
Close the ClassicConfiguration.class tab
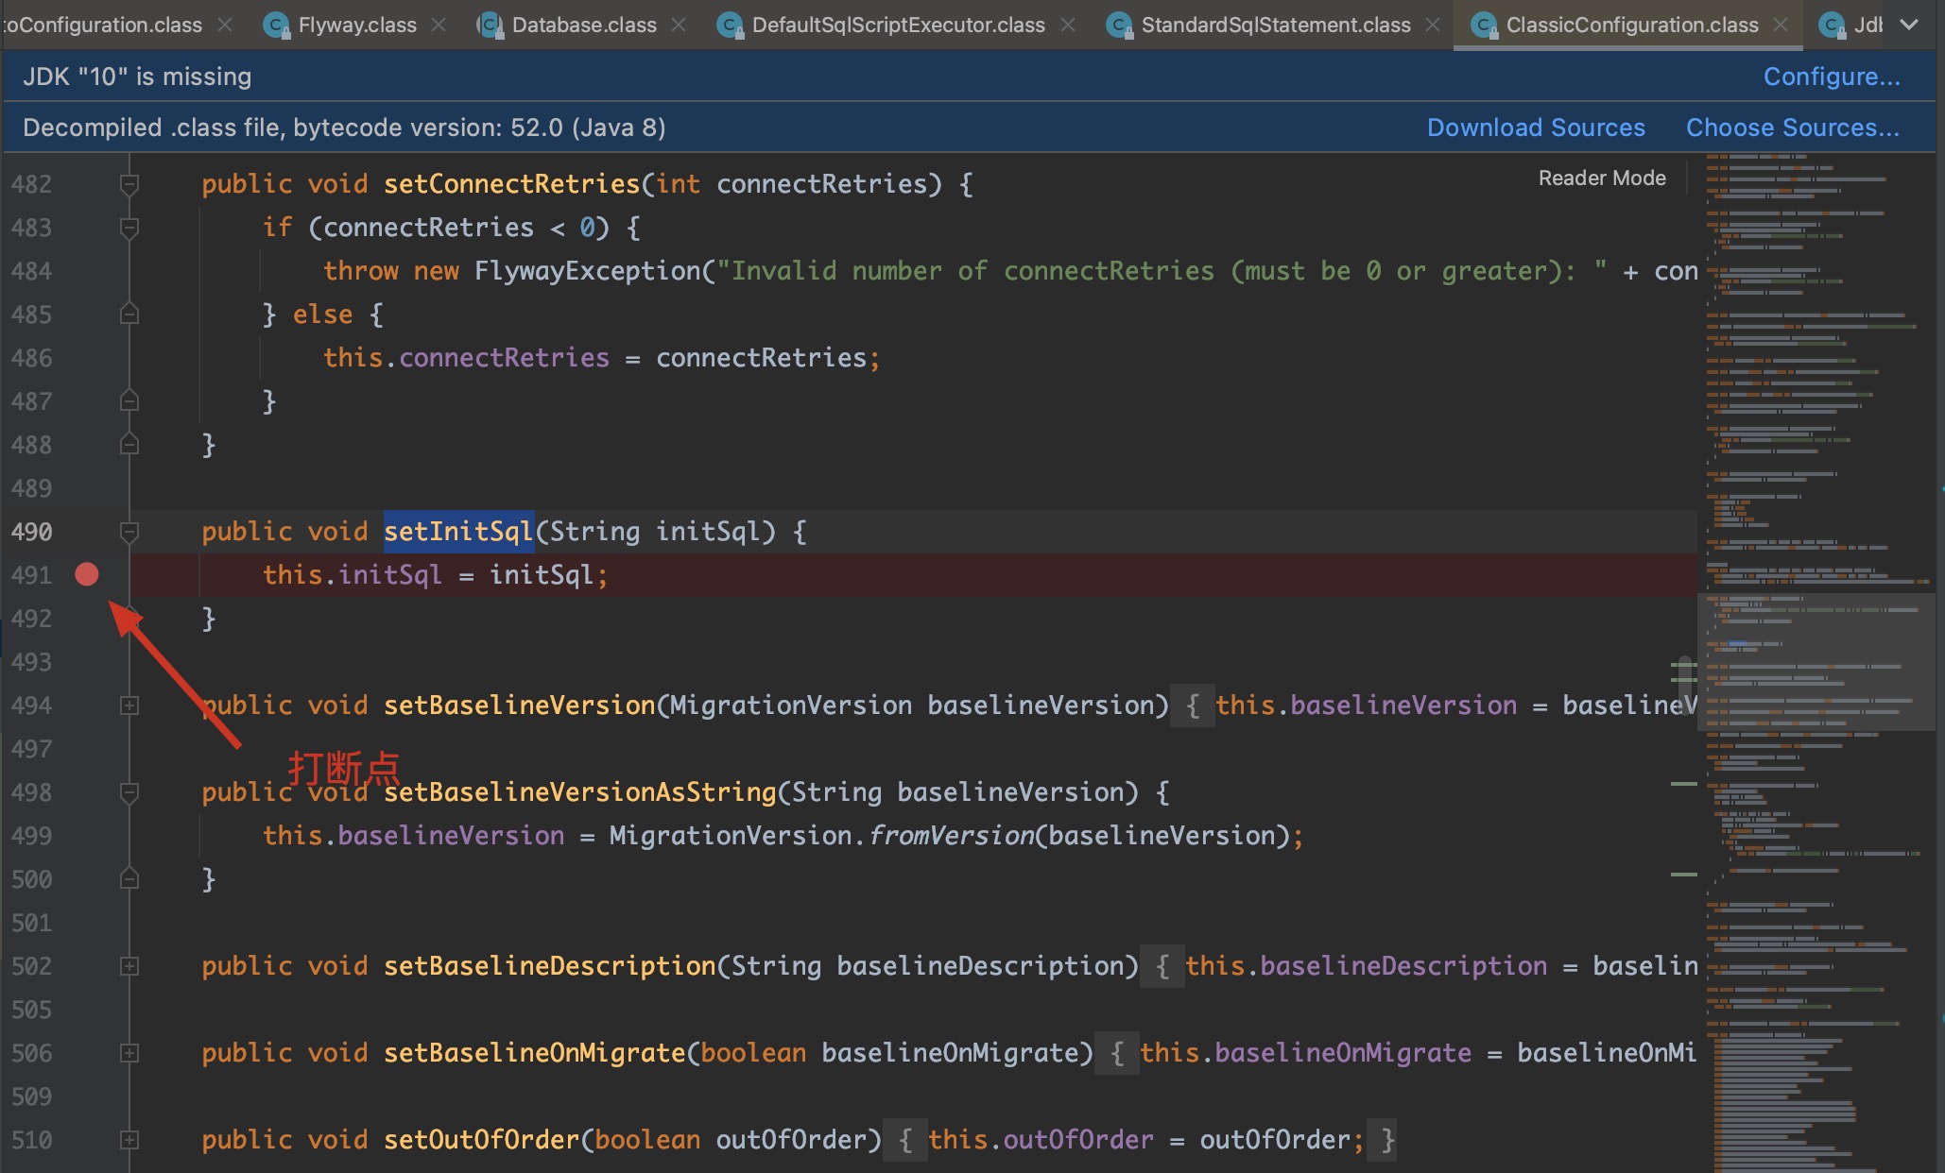coord(1781,25)
